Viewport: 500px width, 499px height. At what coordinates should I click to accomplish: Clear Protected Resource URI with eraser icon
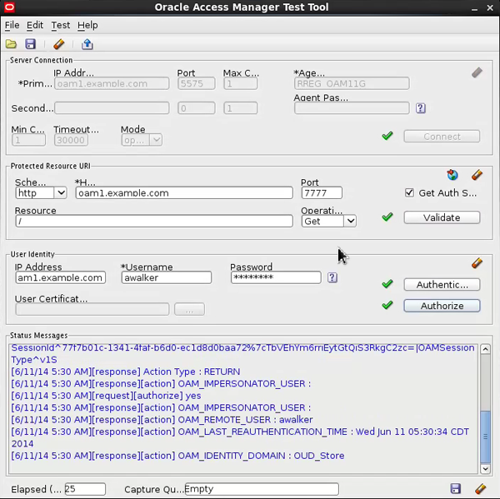coord(477,175)
